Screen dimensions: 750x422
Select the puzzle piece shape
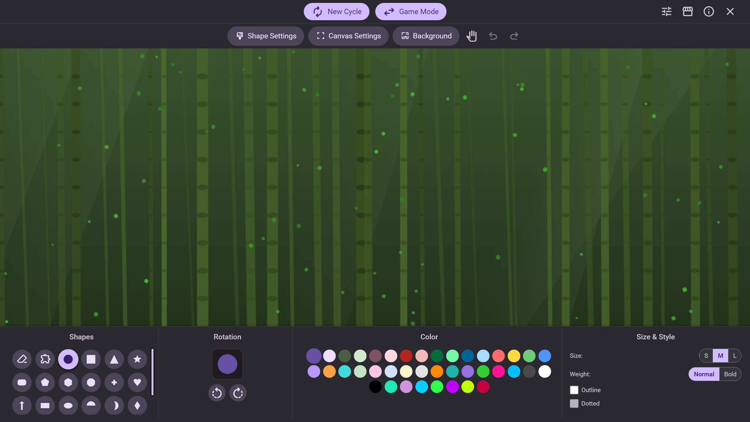(x=45, y=359)
